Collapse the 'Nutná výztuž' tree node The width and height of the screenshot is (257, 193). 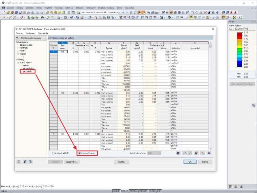point(18,63)
